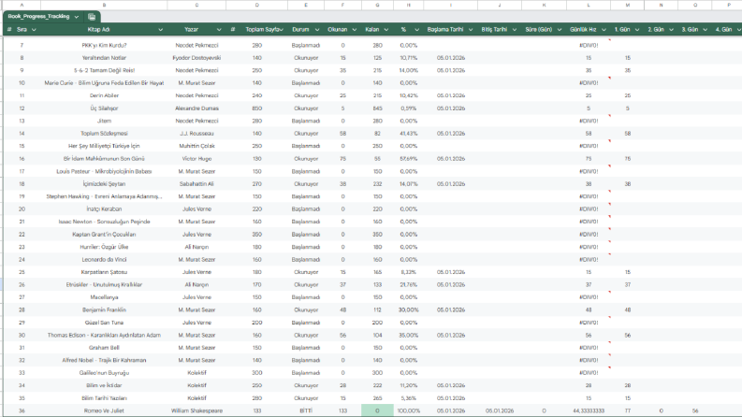Select the cell 'PKK'yı Kim Kurdu?'
The image size is (742, 417).
(x=104, y=46)
